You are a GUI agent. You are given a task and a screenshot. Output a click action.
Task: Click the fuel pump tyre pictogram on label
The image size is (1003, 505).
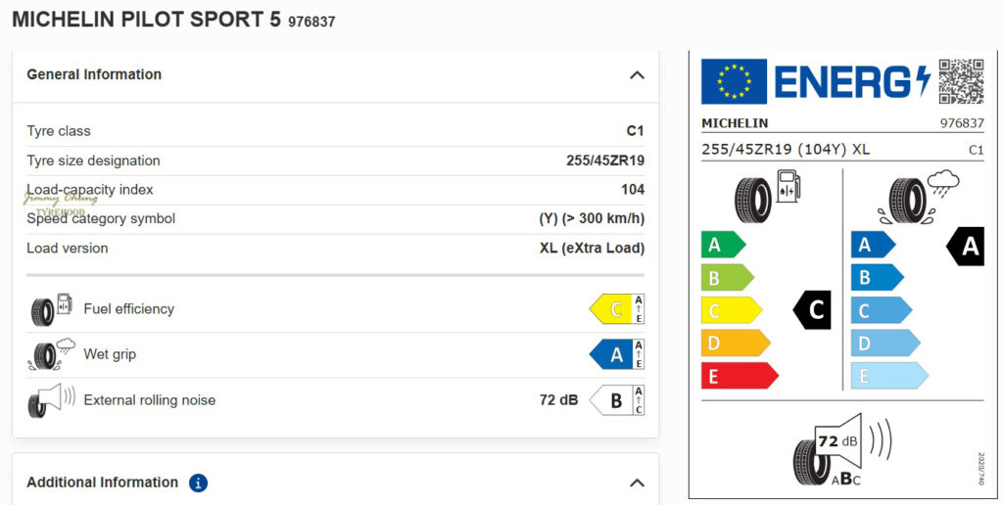click(770, 197)
